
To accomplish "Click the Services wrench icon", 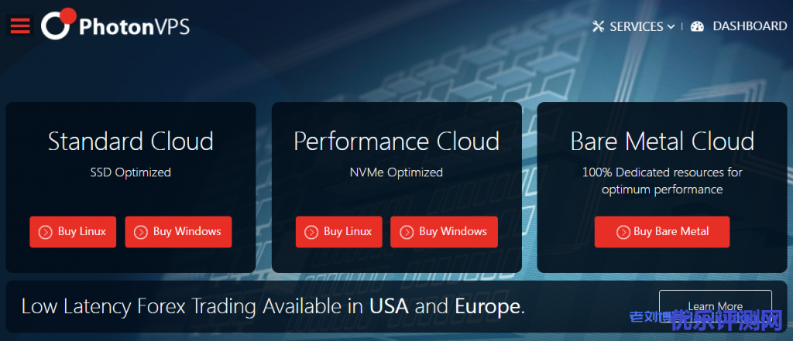I will point(599,27).
